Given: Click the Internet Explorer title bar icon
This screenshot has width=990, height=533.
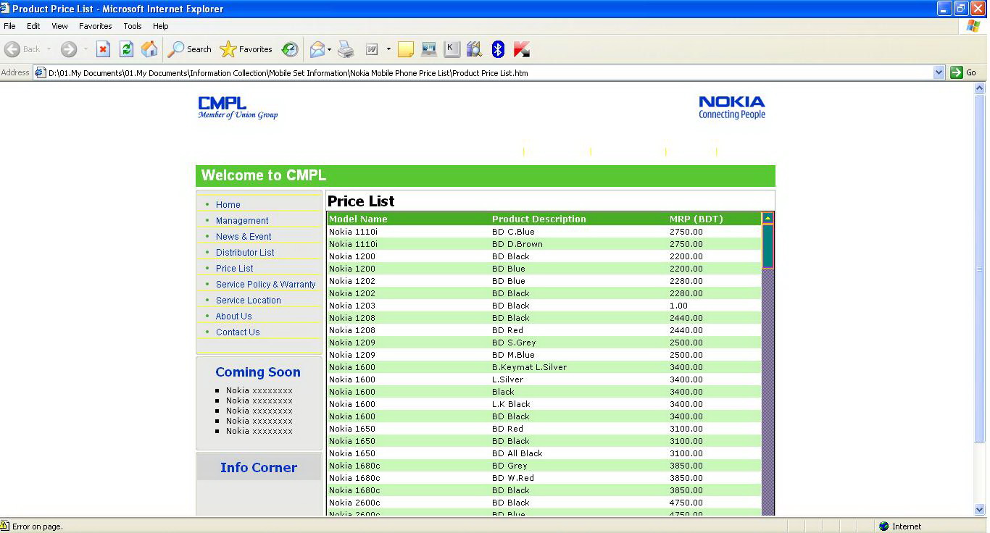Looking at the screenshot, I should pyautogui.click(x=5, y=9).
